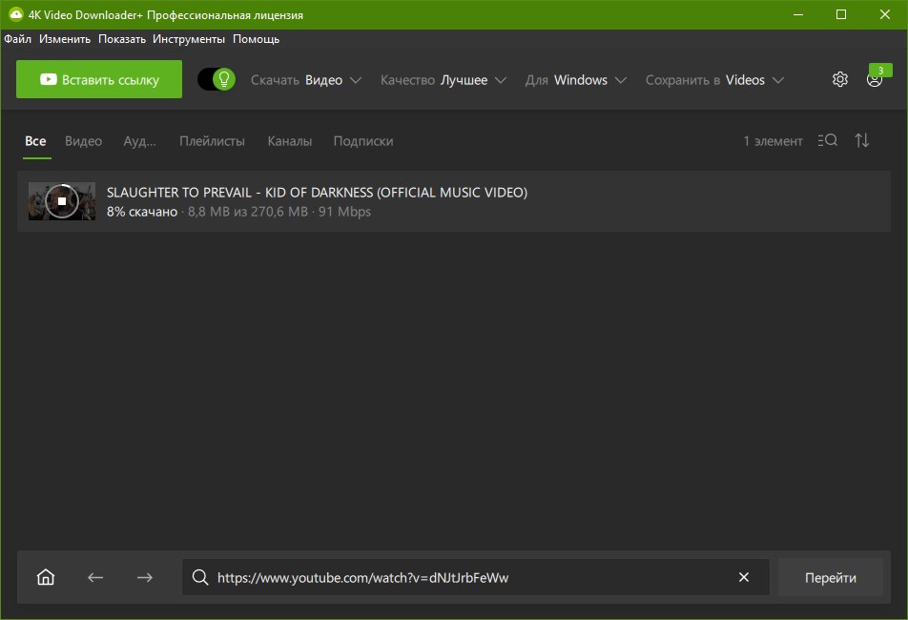
Task: Open the account profile icon
Action: 875,80
